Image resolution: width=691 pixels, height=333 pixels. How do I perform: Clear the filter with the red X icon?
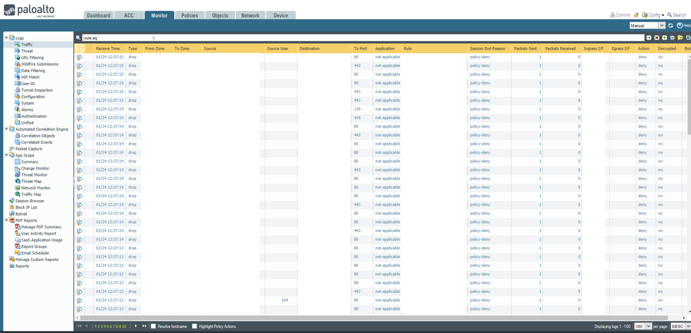coord(656,37)
